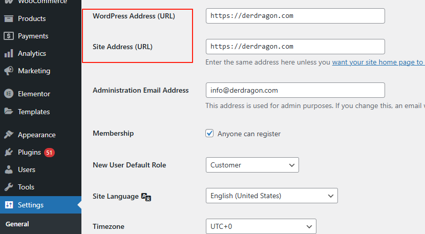
Task: Click the Site Language translation icon
Action: click(146, 197)
